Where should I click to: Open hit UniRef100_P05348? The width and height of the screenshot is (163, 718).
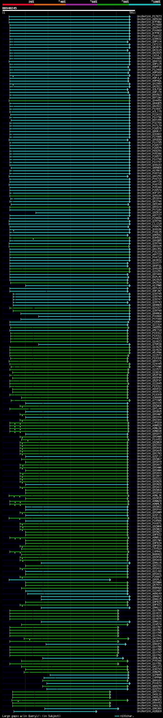point(149,661)
